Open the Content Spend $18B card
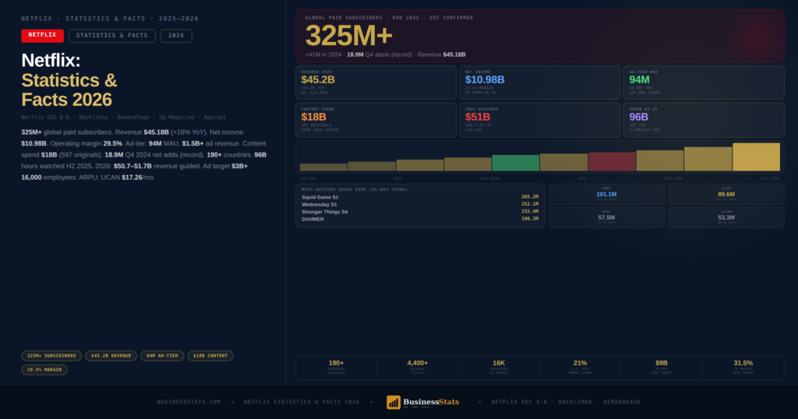 click(376, 120)
